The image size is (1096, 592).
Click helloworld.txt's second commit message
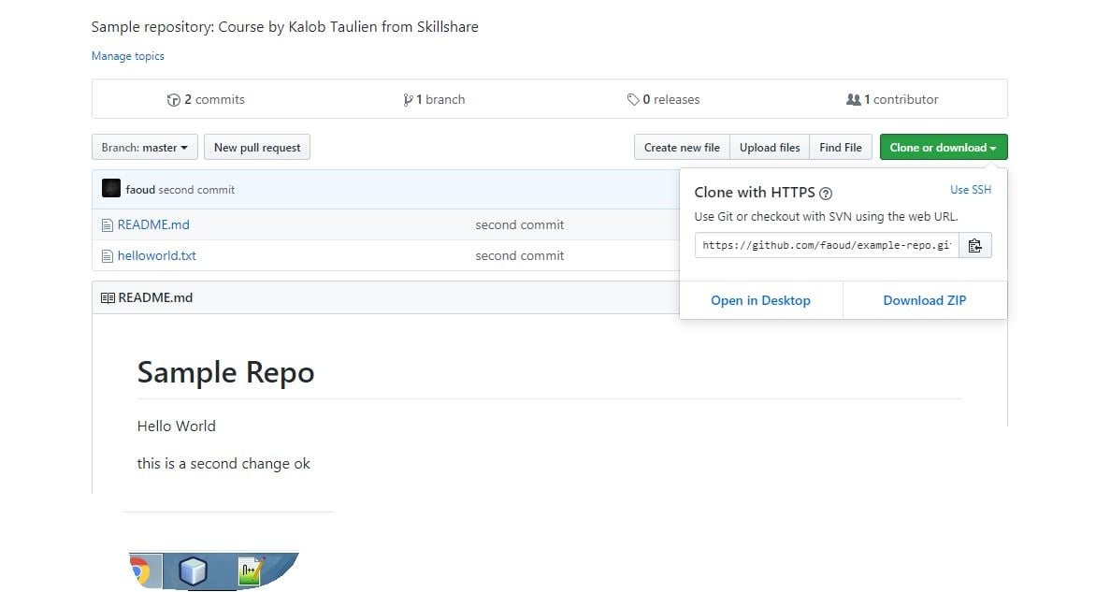519,256
